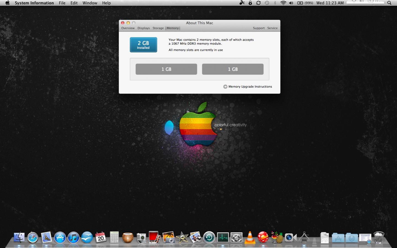Viewport: 397px width, 248px height.
Task: Open the Downloads folder stack
Action: point(352,238)
